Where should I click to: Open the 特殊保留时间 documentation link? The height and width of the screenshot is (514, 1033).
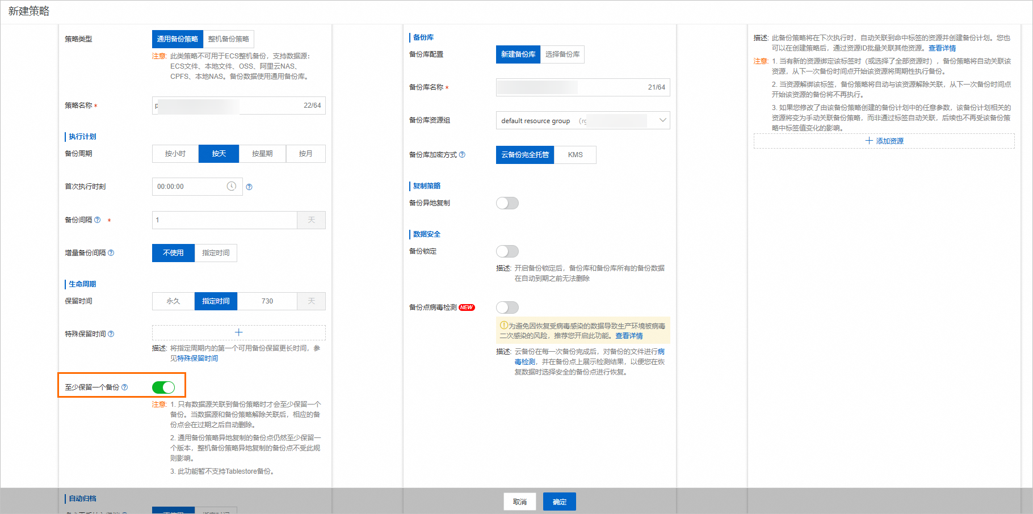(x=198, y=359)
